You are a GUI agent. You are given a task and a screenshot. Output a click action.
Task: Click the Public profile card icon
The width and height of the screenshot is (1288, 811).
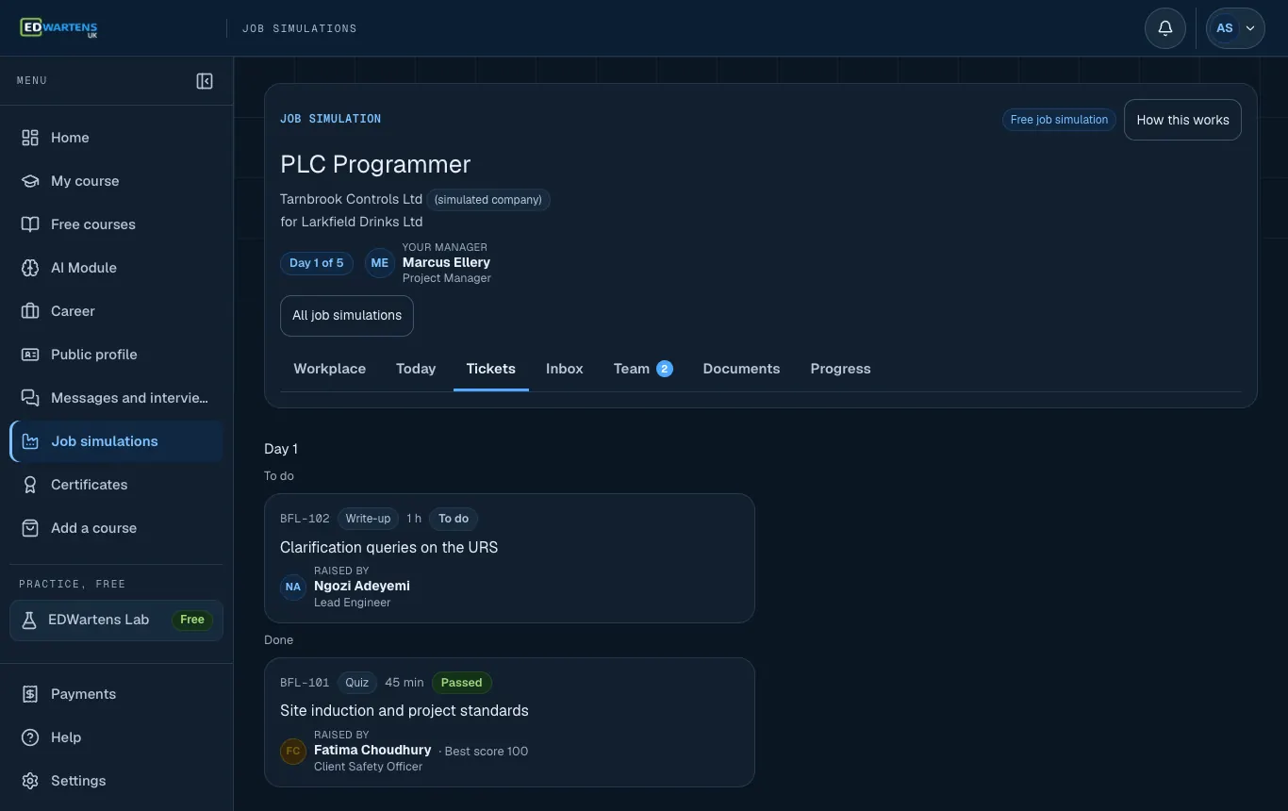[x=30, y=355]
